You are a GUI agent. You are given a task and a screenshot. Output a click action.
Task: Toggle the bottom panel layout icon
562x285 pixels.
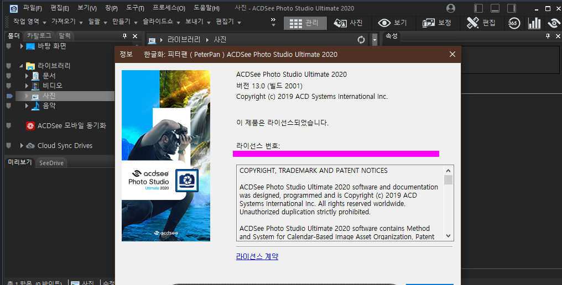point(495,8)
